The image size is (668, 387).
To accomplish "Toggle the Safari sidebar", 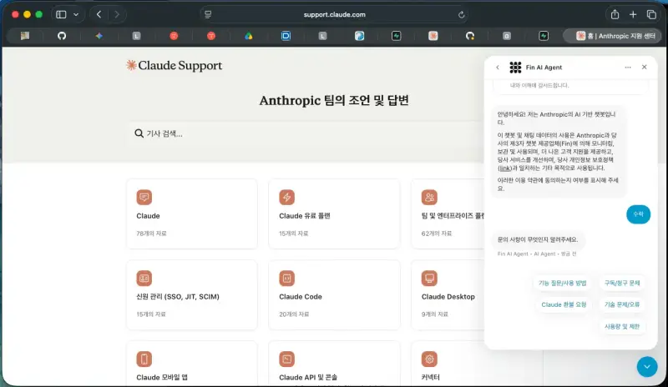I will 61,14.
